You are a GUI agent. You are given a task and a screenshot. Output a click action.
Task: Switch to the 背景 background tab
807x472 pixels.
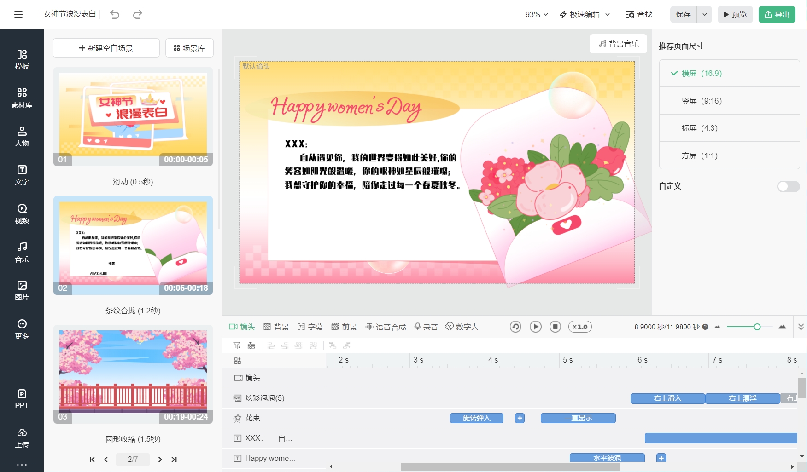tap(276, 327)
